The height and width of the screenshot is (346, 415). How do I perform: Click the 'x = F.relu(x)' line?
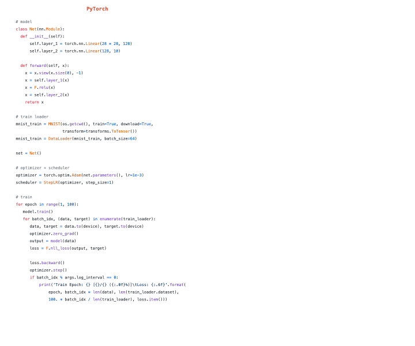40,87
